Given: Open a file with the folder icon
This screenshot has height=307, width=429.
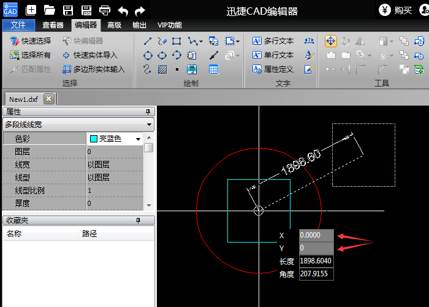Looking at the screenshot, I should point(50,10).
